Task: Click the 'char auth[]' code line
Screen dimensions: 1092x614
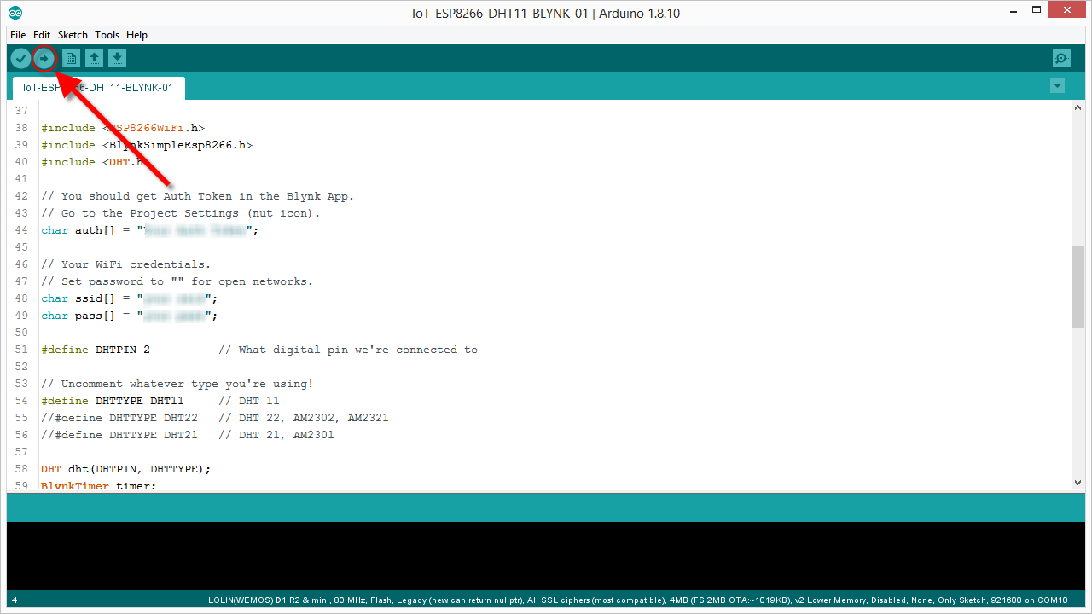Action: [149, 230]
